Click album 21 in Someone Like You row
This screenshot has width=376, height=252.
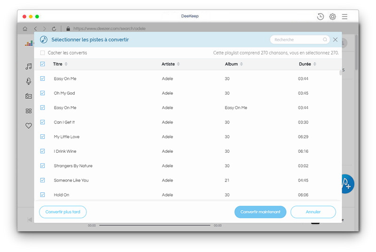click(227, 181)
